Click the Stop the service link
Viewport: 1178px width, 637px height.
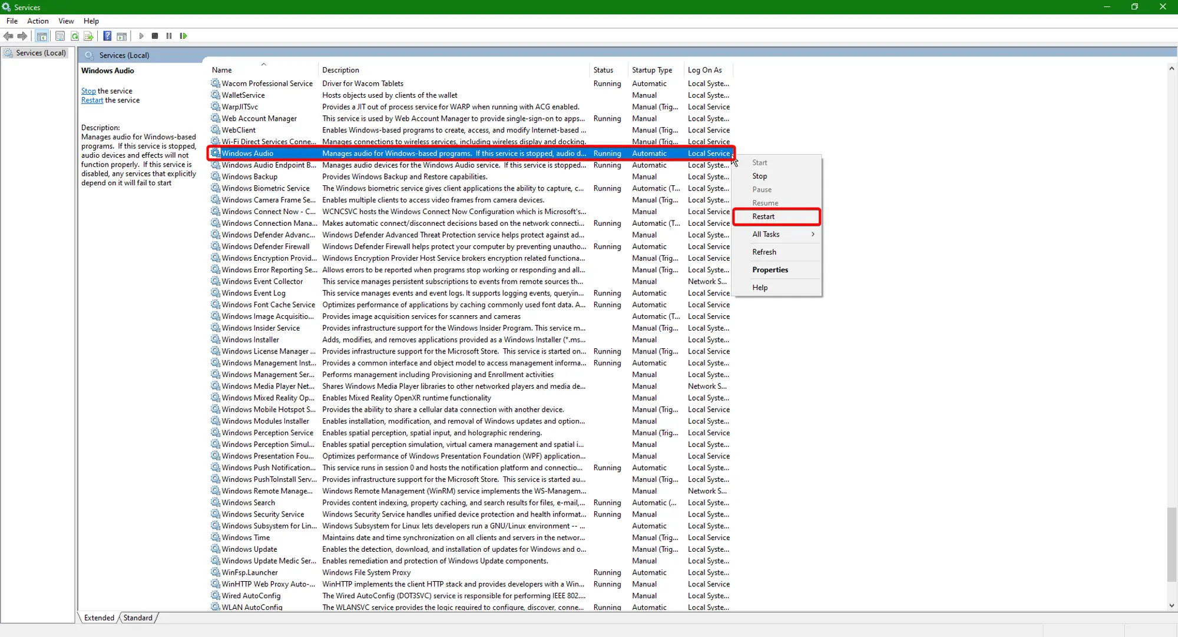pyautogui.click(x=88, y=91)
